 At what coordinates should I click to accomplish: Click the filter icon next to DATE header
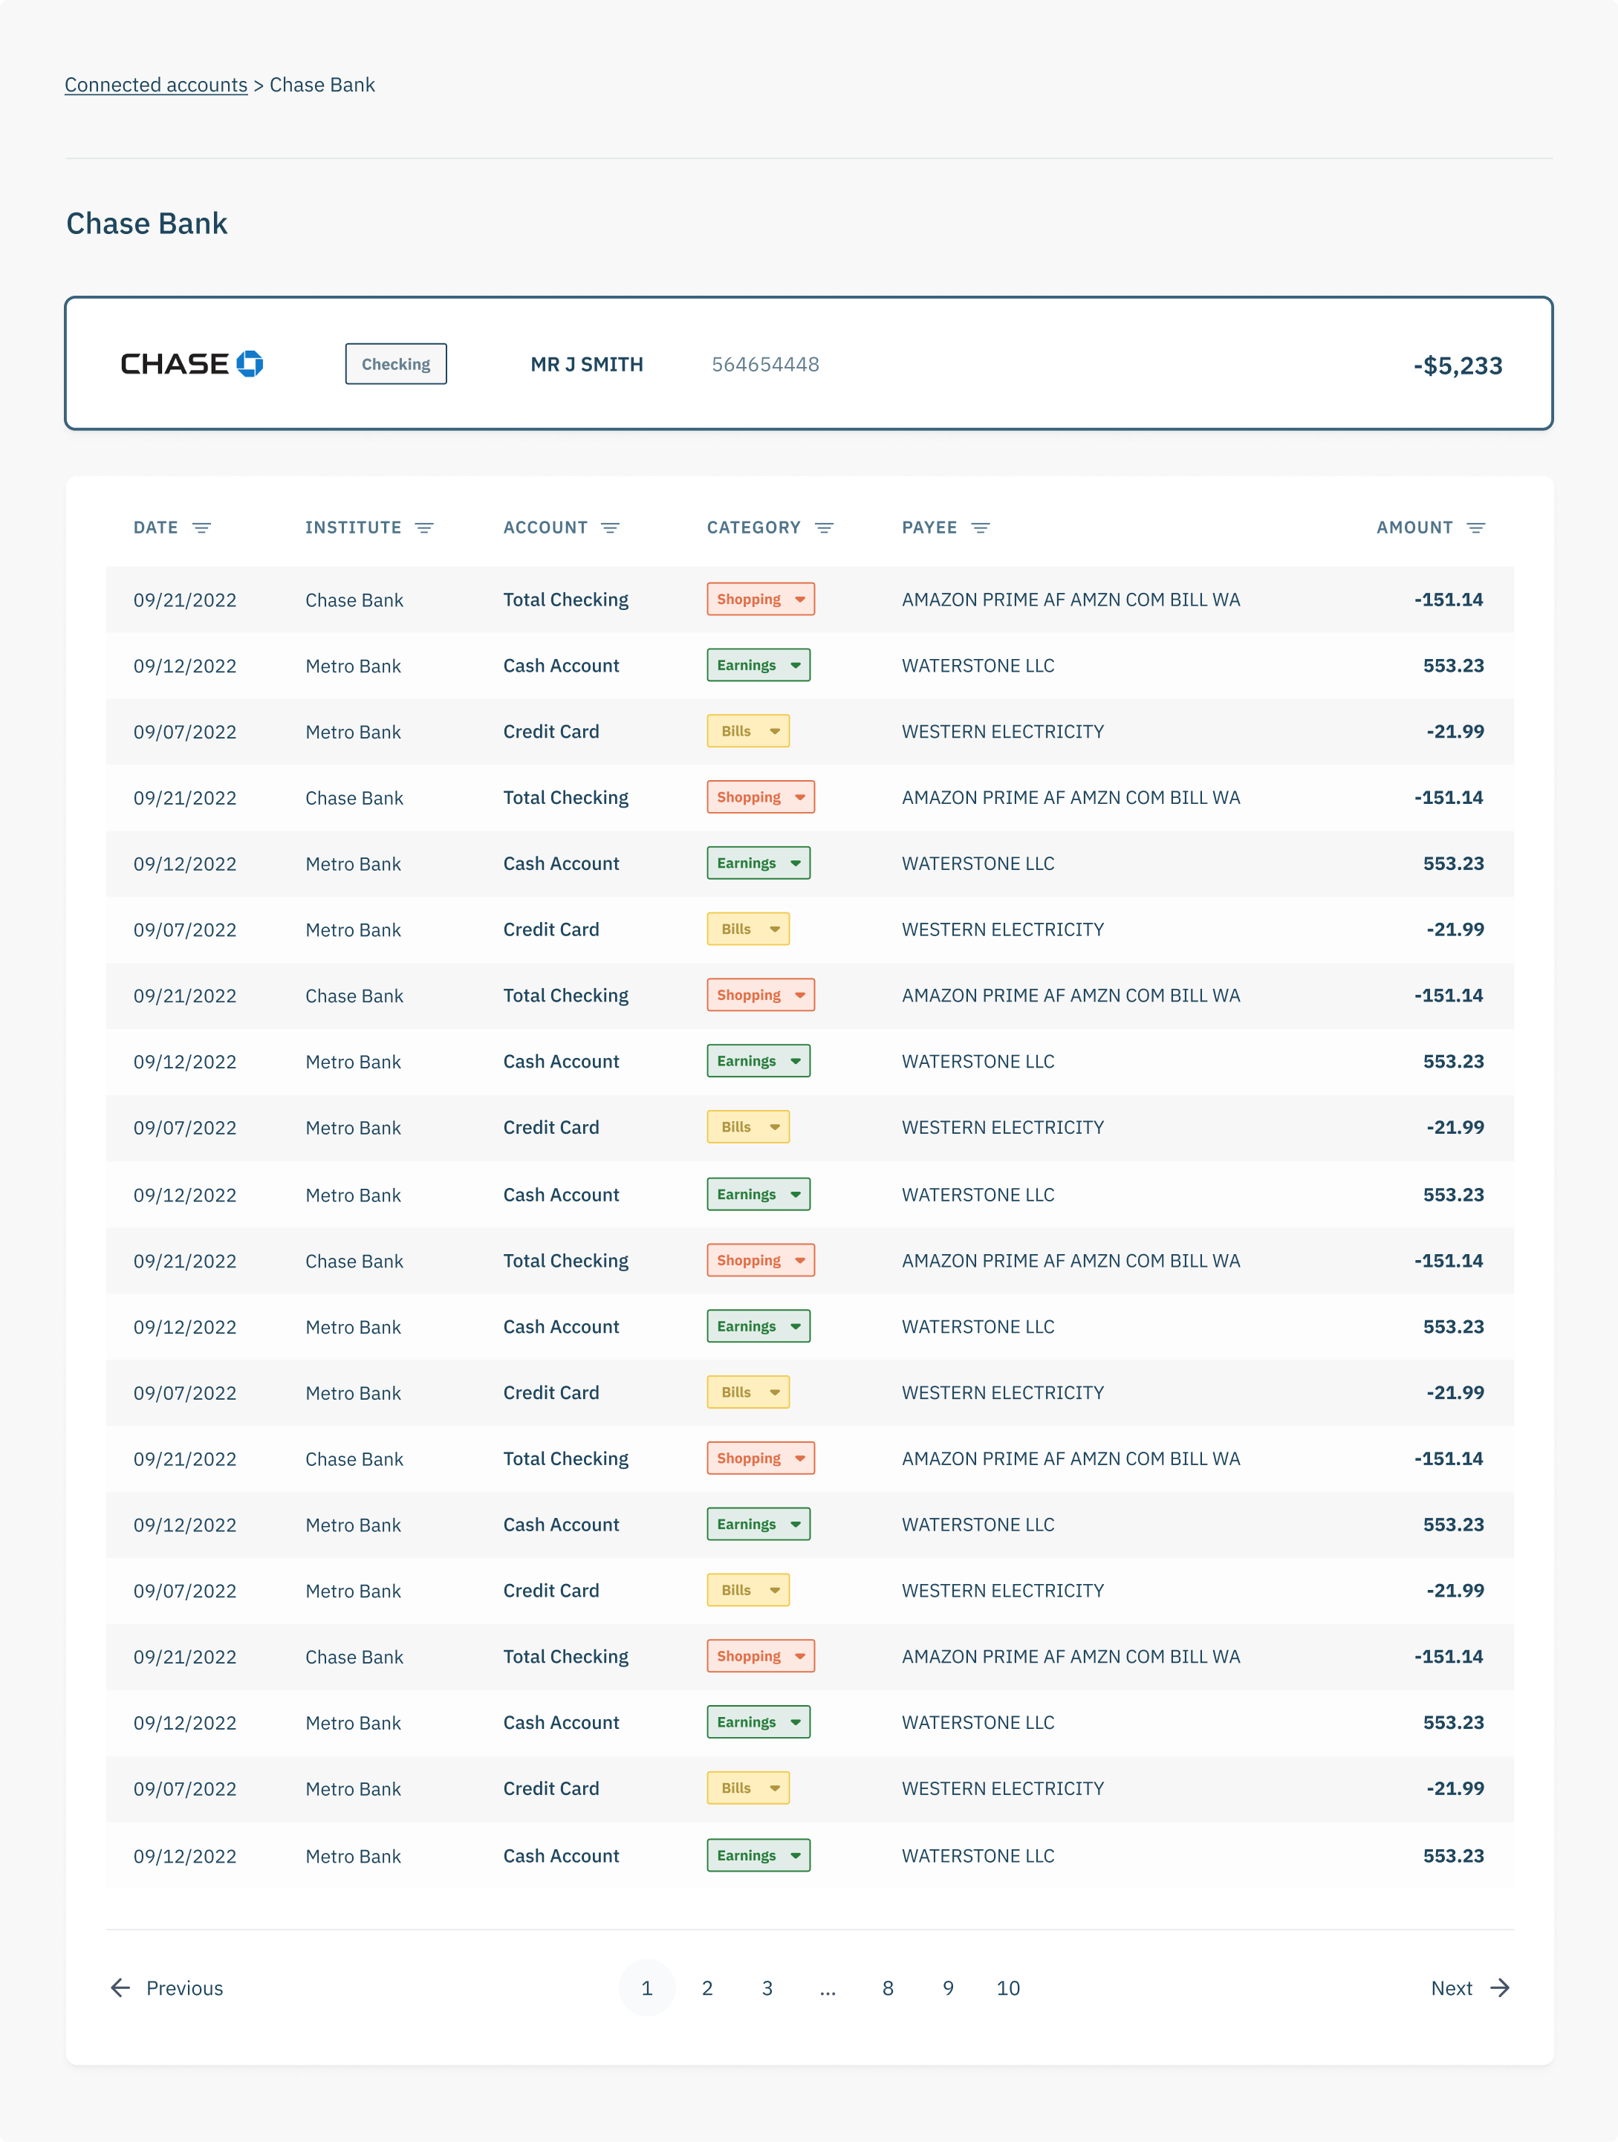(201, 528)
